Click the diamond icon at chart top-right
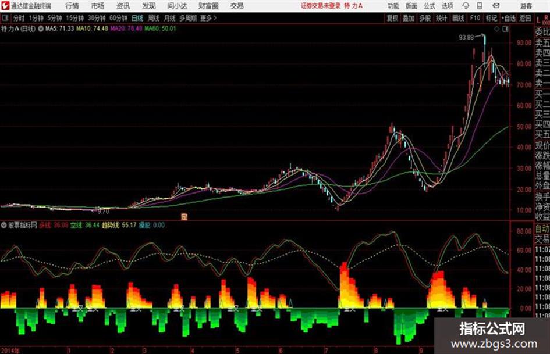This screenshot has height=354, width=550. coord(496,29)
